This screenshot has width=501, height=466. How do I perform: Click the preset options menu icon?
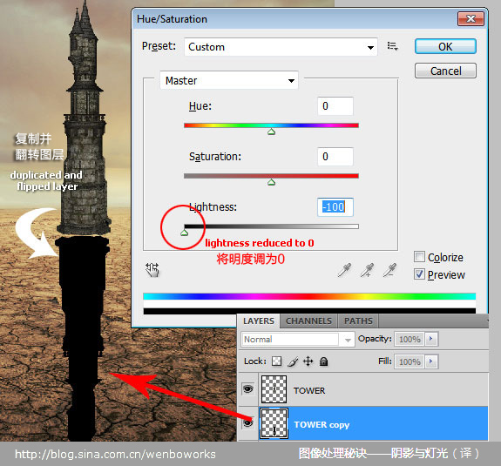(392, 47)
